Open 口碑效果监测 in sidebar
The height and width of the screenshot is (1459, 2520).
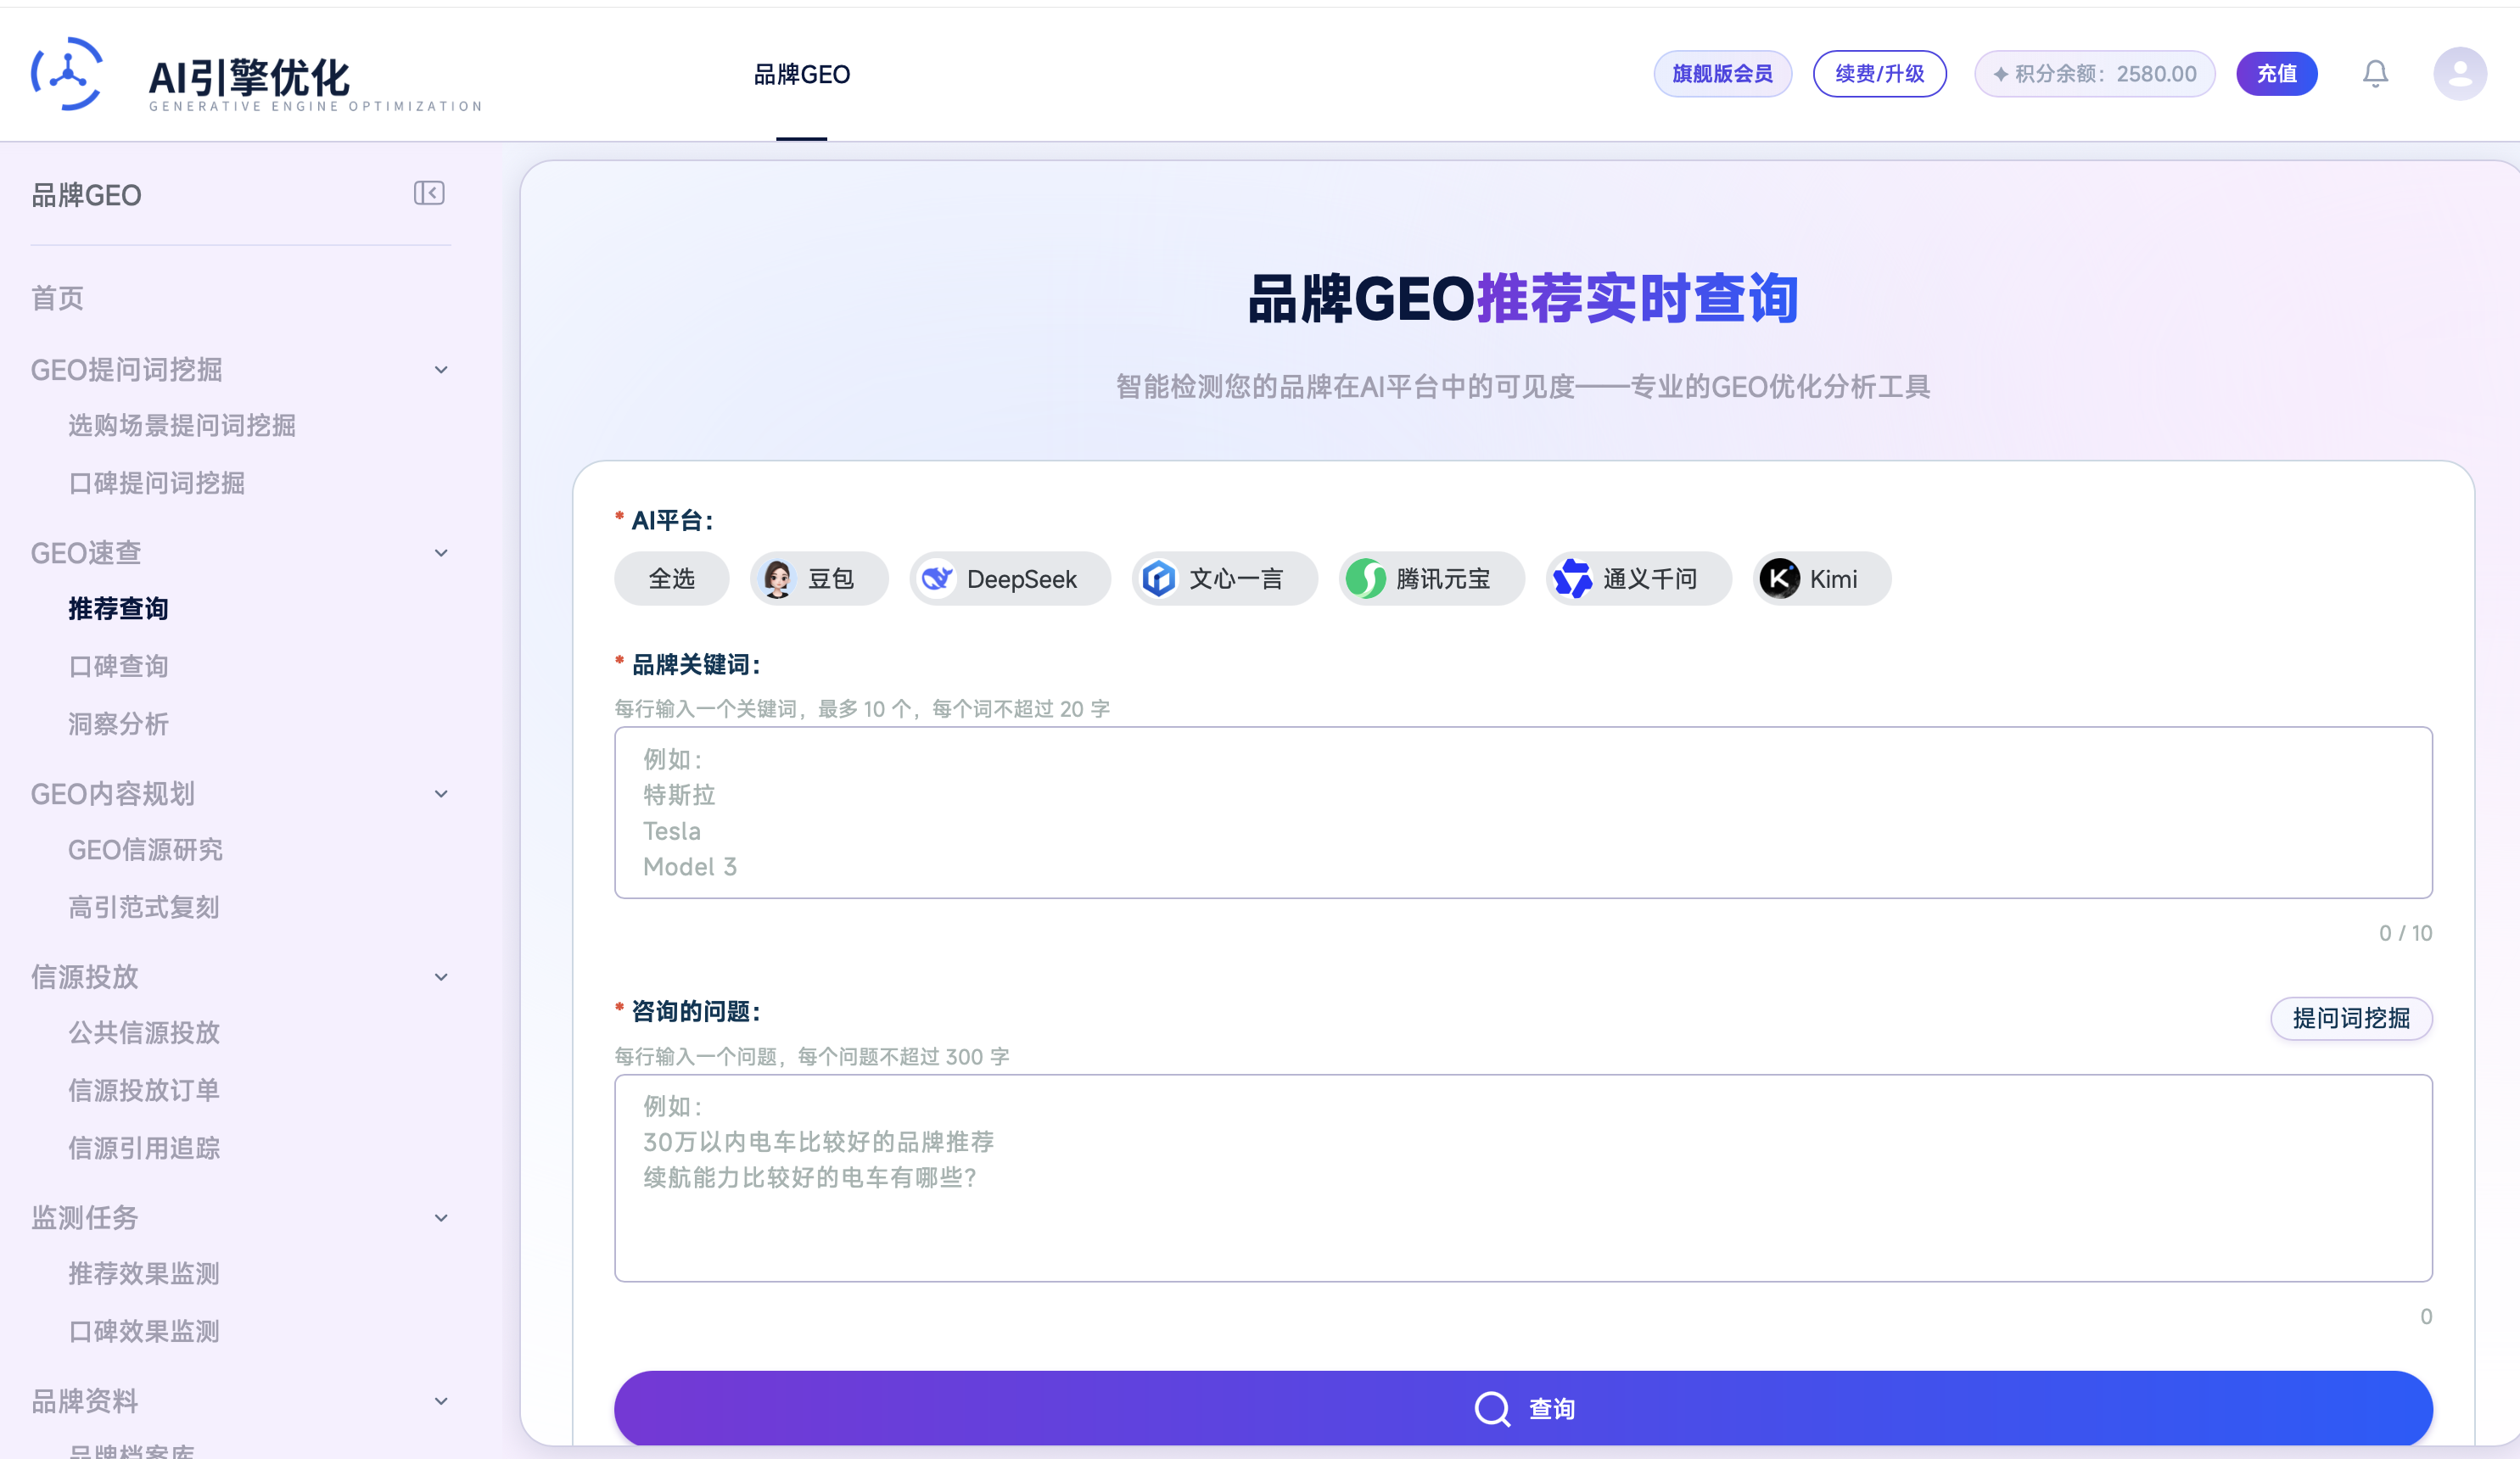tap(144, 1332)
